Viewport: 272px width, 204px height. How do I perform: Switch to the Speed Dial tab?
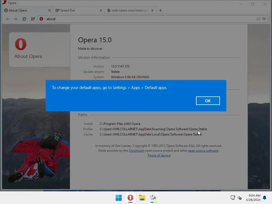(79, 10)
